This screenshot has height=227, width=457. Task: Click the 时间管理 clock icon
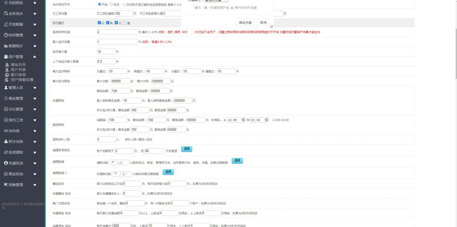click(6, 35)
